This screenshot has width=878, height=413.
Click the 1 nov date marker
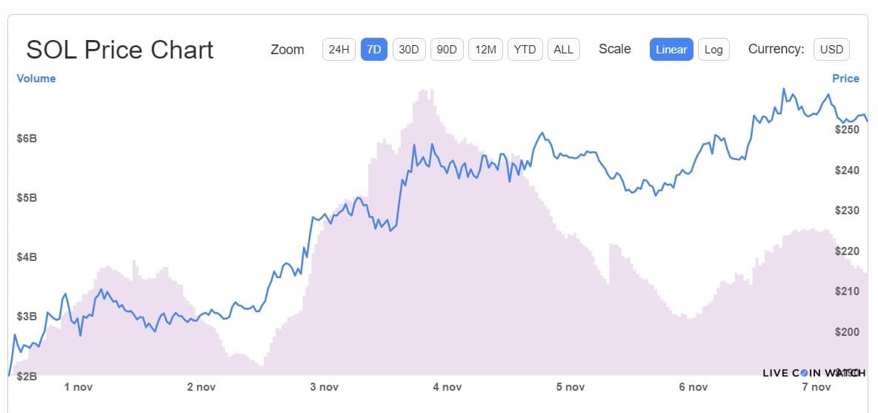(79, 387)
